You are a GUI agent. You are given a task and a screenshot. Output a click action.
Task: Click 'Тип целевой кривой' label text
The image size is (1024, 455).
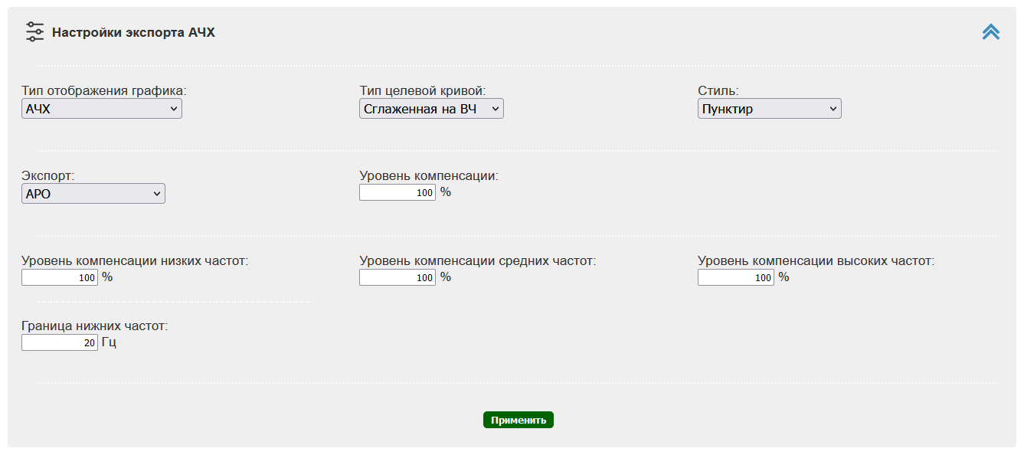[x=423, y=91]
